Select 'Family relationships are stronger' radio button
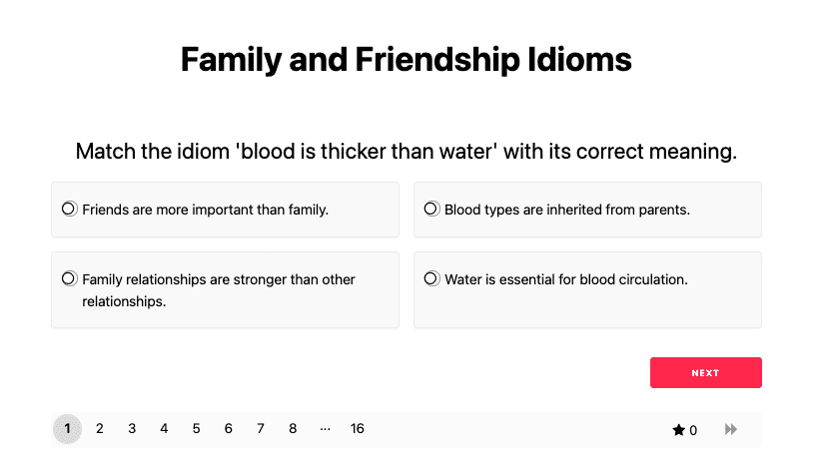Viewport: 826px width, 459px height. (x=69, y=278)
